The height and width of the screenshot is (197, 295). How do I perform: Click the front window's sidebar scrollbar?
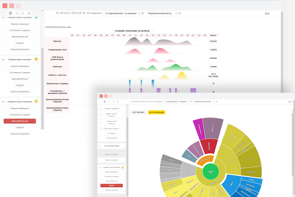(x=128, y=156)
